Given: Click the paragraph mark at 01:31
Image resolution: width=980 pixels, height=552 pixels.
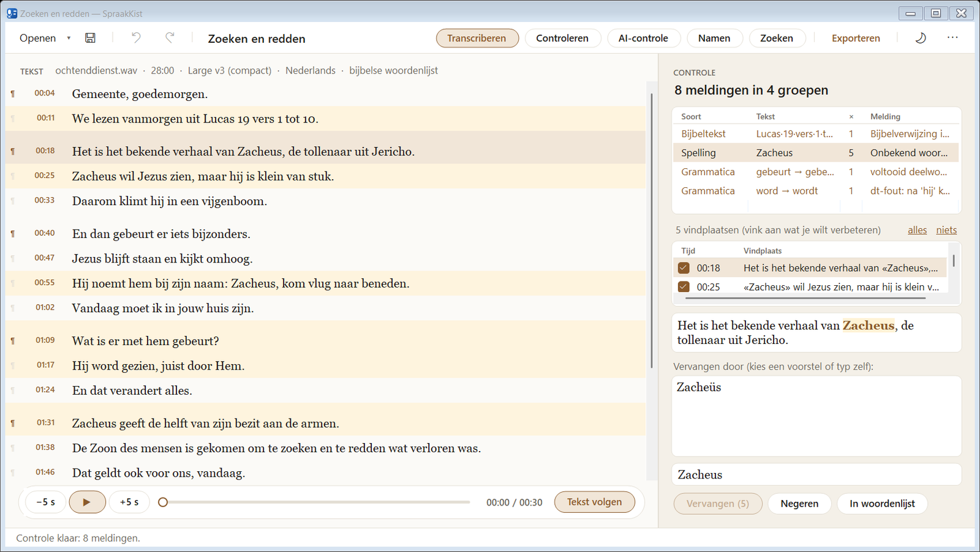Looking at the screenshot, I should coord(13,423).
